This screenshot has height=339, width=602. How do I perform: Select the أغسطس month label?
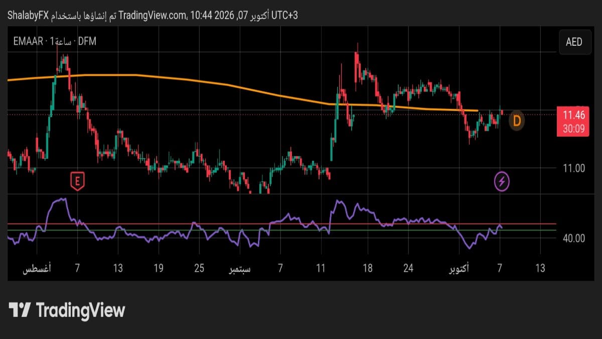[36, 269]
